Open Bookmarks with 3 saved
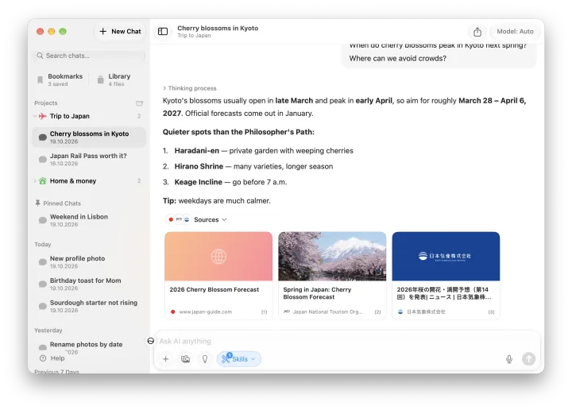Viewport: 572px width, 410px height. pos(60,79)
